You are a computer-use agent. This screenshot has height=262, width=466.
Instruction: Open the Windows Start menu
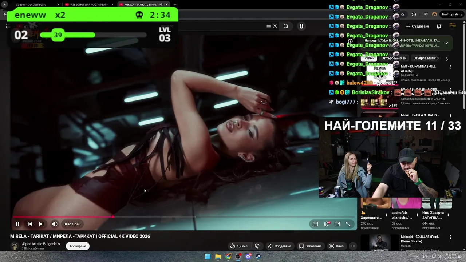click(208, 257)
